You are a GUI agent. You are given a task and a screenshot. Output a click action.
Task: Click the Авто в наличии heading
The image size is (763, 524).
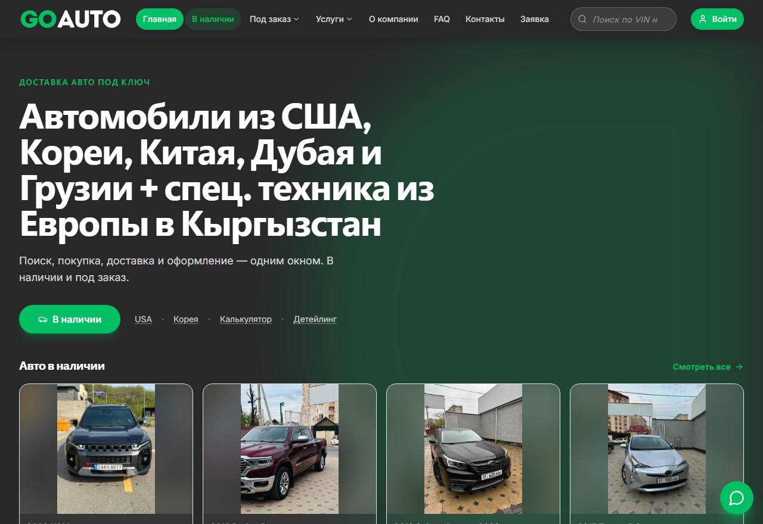[62, 366]
